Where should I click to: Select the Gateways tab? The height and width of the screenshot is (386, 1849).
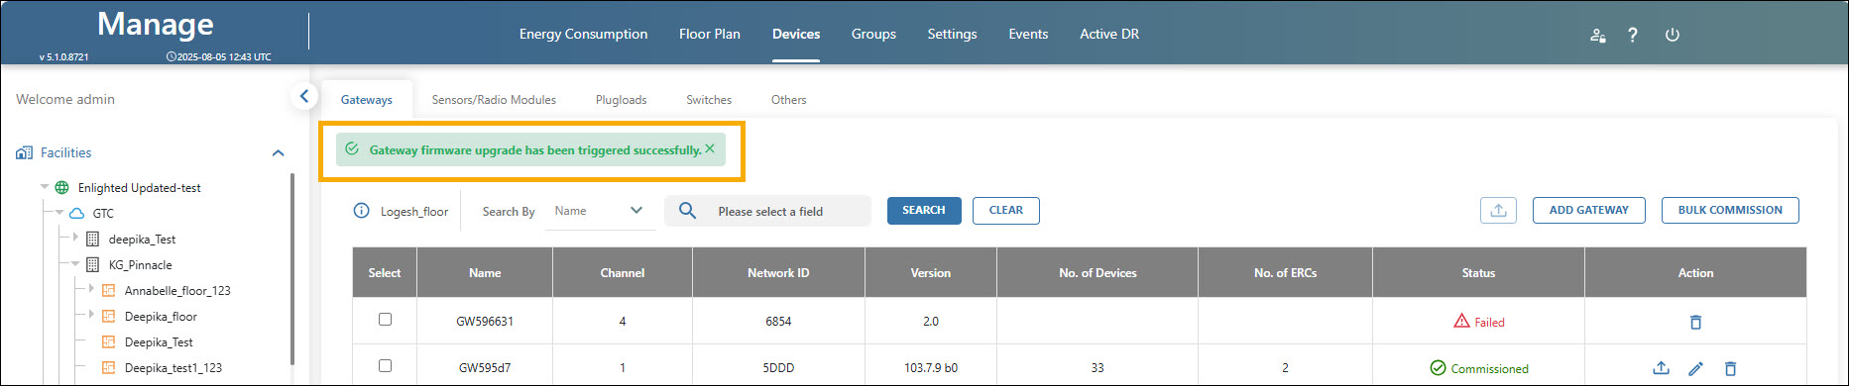tap(367, 99)
